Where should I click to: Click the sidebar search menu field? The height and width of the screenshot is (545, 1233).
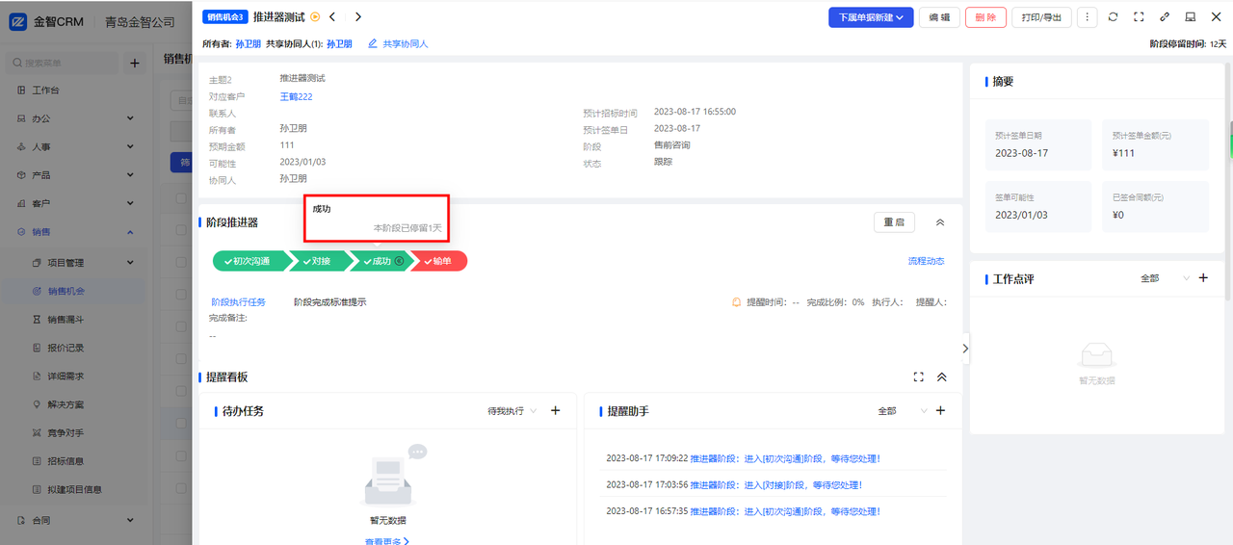pyautogui.click(x=62, y=64)
